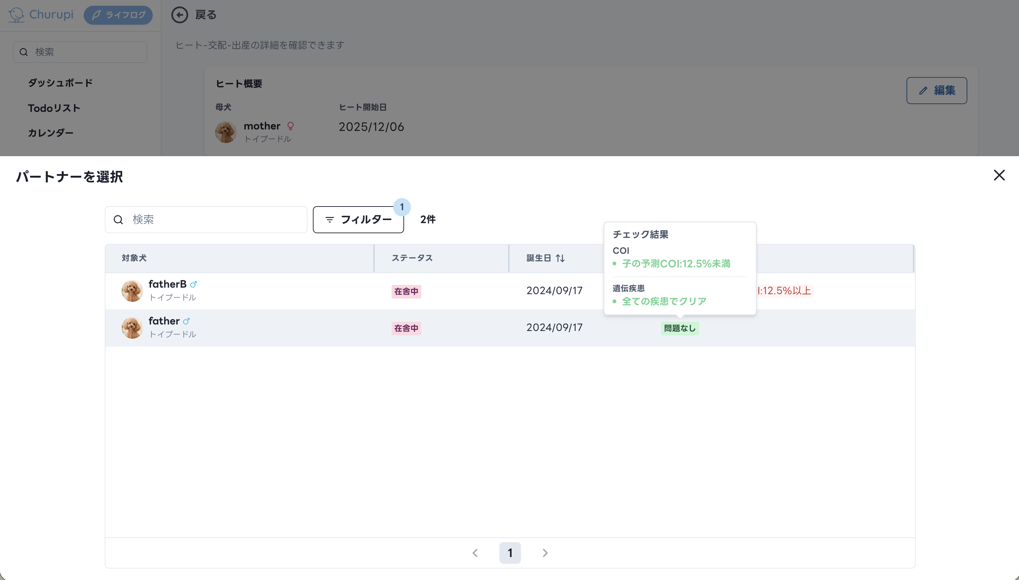
Task: Open ダッシュボード in sidebar
Action: coord(60,83)
